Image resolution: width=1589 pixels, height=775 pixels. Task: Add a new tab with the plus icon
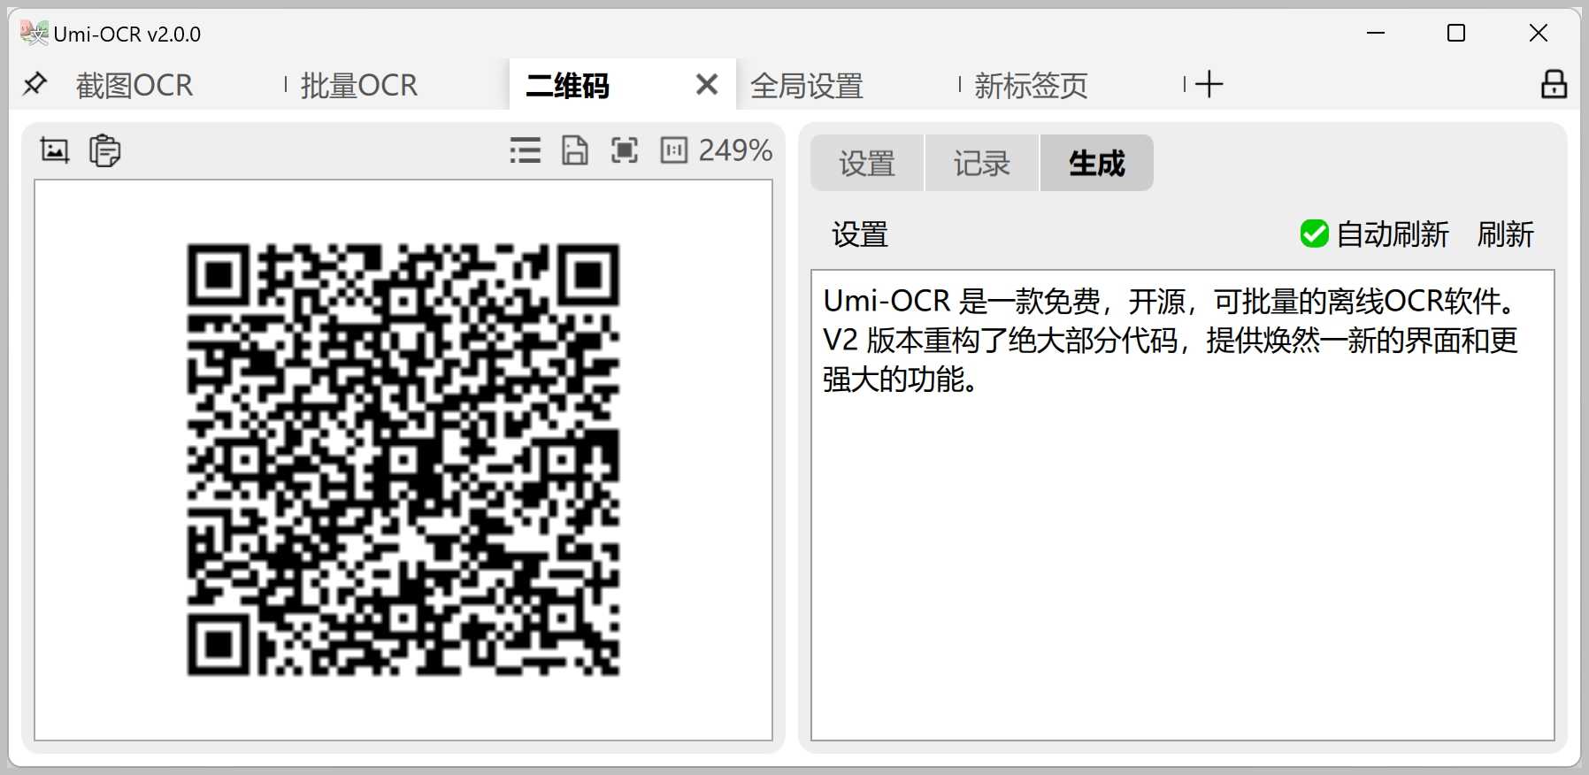(x=1209, y=84)
